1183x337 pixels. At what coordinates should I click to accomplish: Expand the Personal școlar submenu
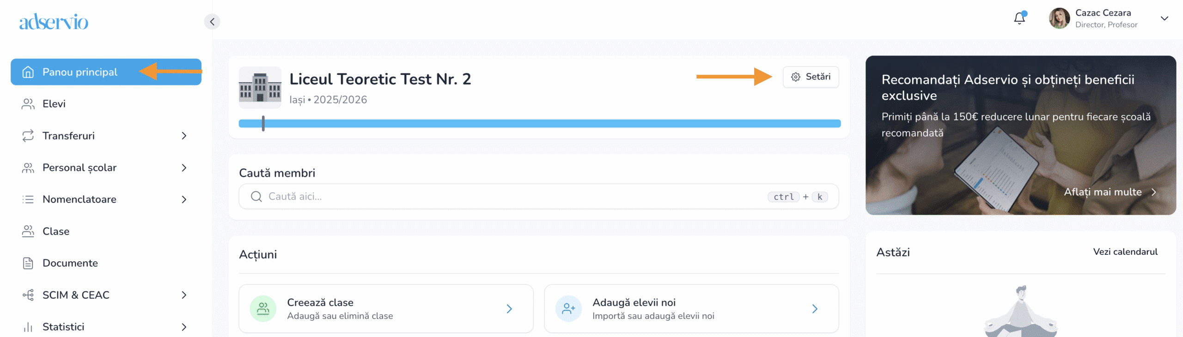(184, 168)
